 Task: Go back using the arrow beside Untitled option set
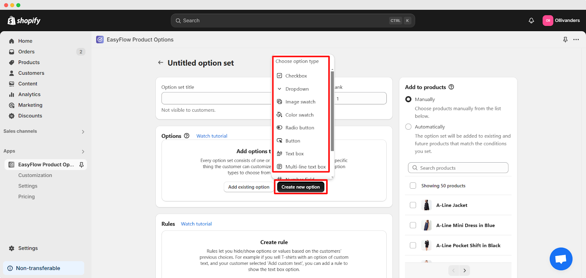click(160, 63)
